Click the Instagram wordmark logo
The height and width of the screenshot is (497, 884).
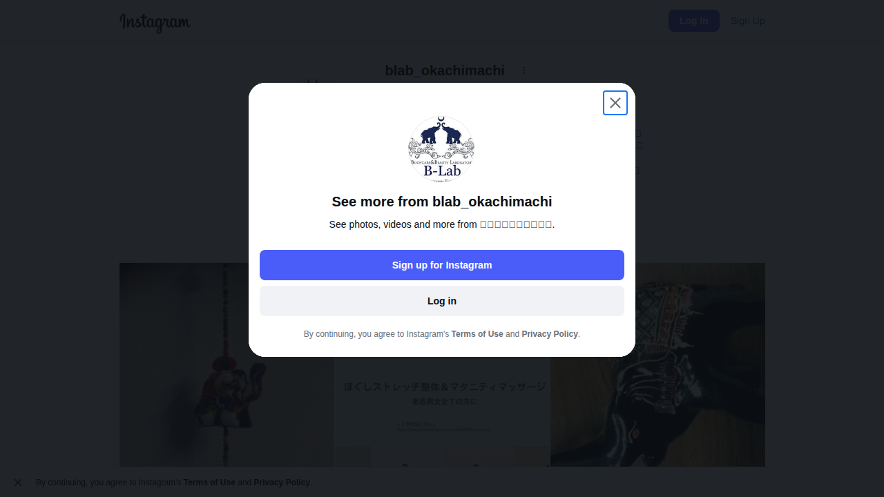click(x=155, y=23)
